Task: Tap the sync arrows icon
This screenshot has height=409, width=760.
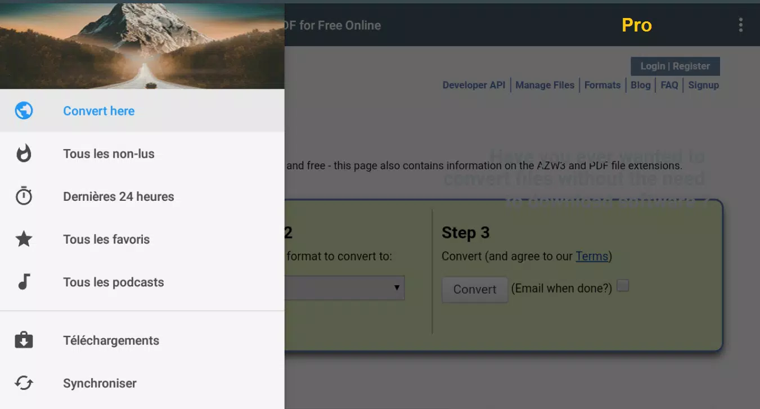Action: tap(24, 383)
